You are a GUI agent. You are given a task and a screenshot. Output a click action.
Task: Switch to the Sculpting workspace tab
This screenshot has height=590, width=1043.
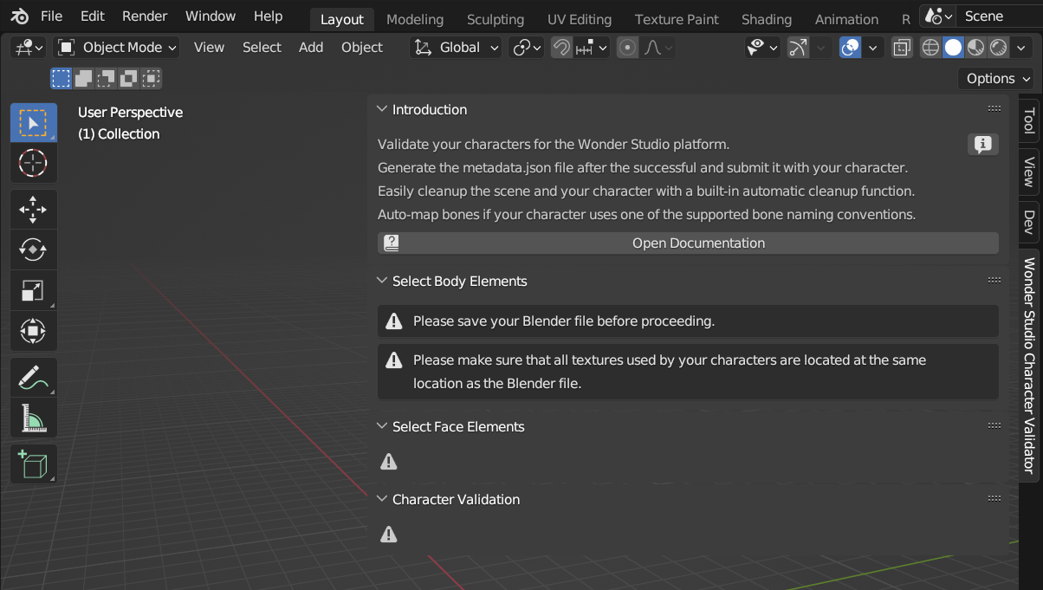pos(496,19)
